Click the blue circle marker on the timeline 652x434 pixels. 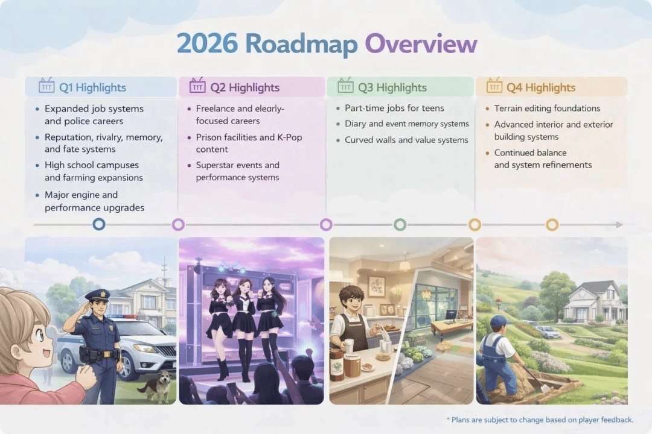pyautogui.click(x=99, y=225)
